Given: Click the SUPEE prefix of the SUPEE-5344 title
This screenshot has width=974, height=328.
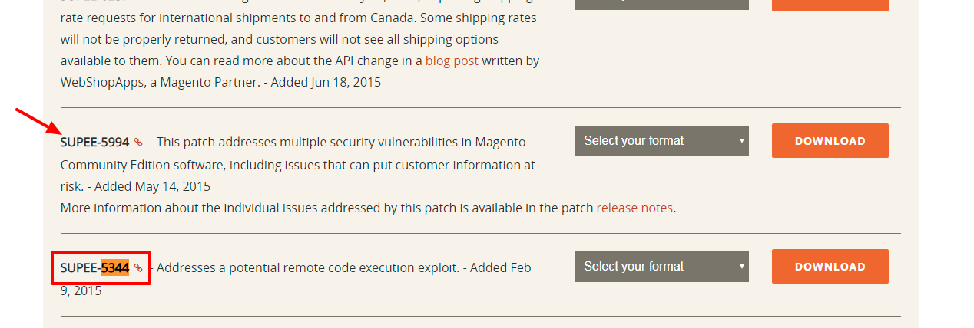Looking at the screenshot, I should tap(78, 267).
